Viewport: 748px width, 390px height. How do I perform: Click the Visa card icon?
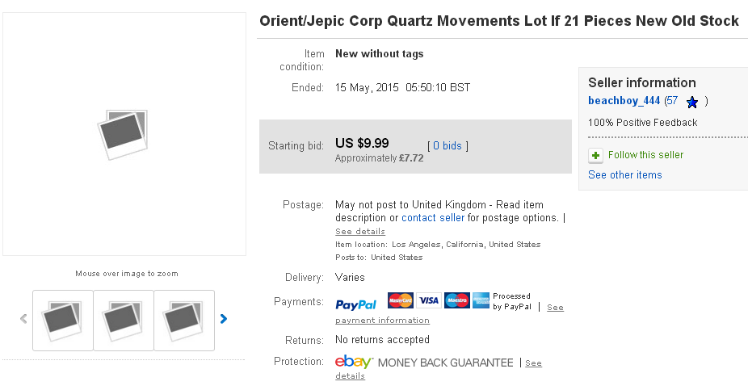pos(429,300)
